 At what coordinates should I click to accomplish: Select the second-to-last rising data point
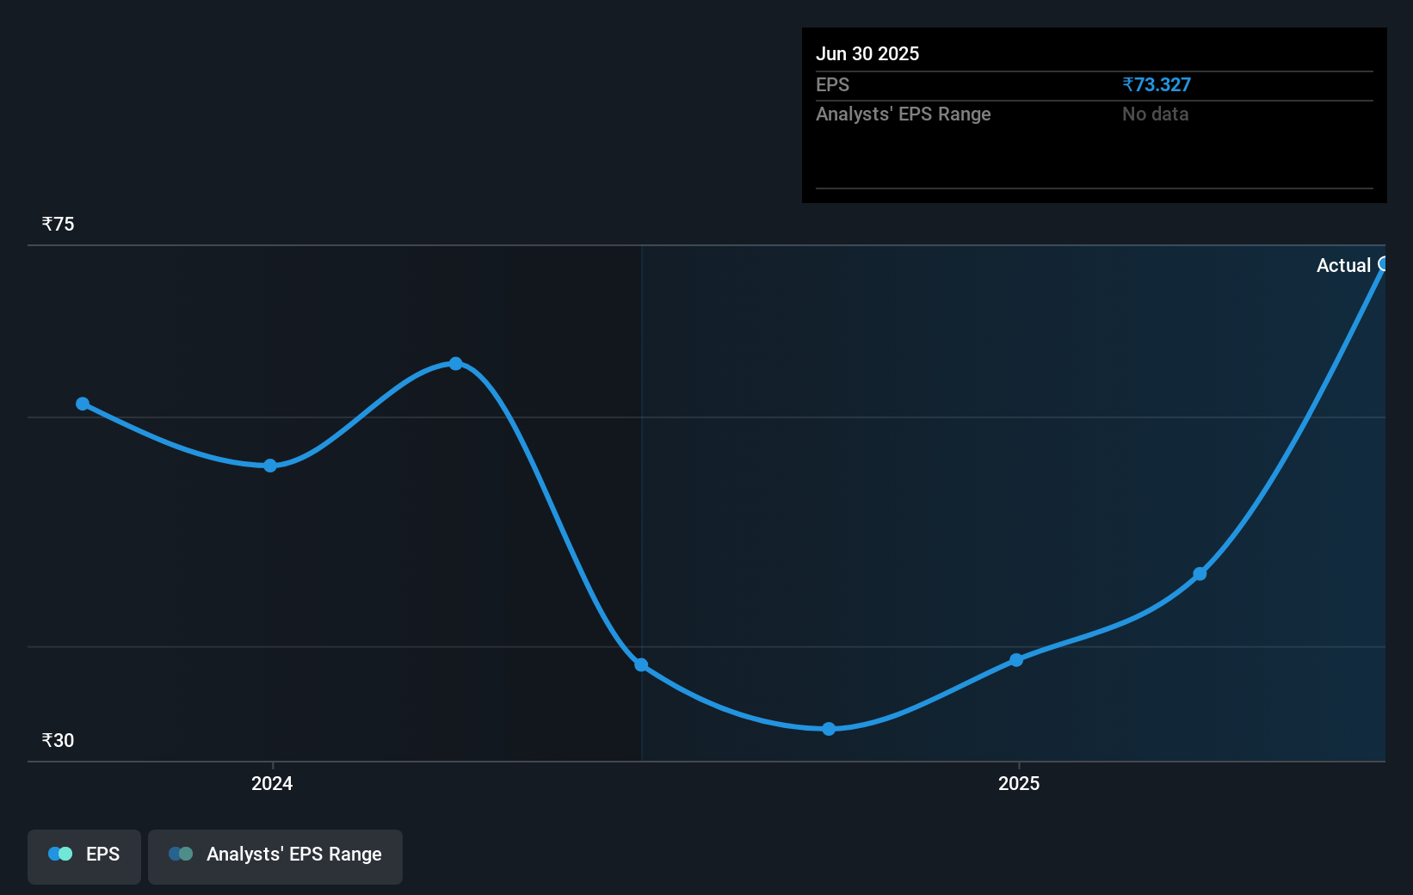[x=1200, y=575]
